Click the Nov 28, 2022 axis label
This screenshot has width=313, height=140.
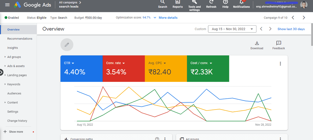coord(263,125)
